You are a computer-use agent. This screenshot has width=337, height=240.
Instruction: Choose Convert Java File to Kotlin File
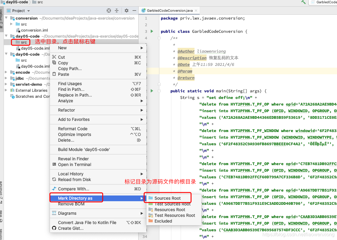coord(98,223)
